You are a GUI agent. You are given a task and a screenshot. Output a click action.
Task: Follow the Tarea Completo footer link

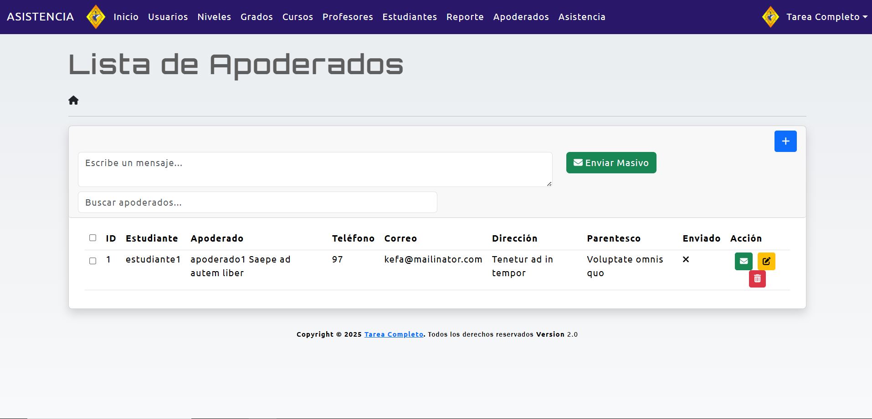[394, 334]
